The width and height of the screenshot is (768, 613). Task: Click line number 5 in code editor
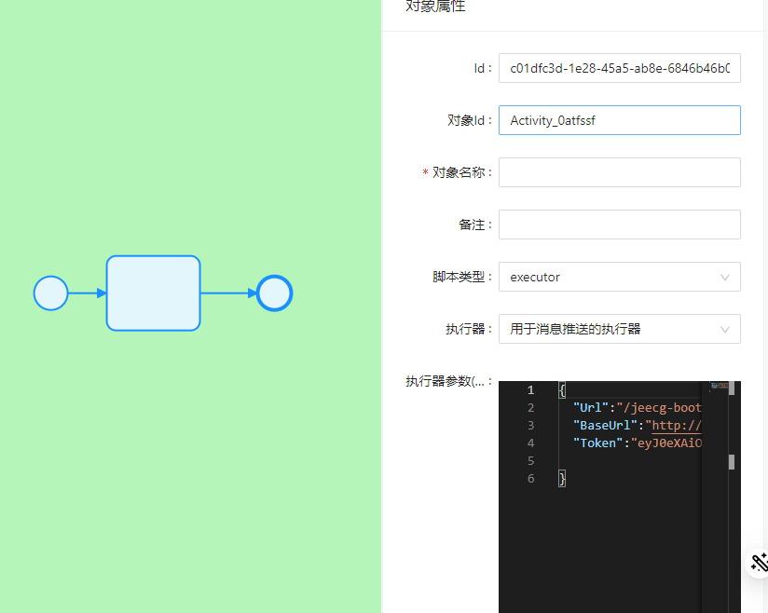point(530,461)
